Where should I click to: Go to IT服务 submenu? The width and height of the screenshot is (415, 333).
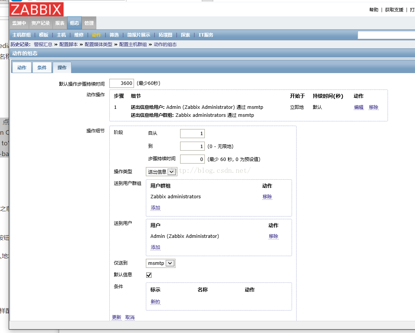(206, 35)
